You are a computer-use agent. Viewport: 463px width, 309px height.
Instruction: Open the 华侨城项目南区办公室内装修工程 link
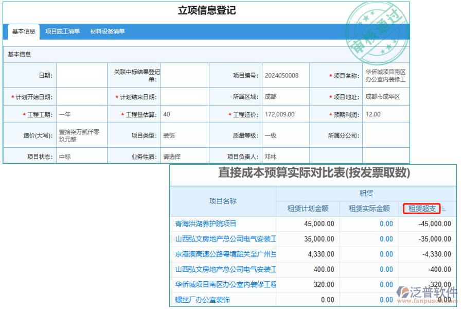pos(225,285)
